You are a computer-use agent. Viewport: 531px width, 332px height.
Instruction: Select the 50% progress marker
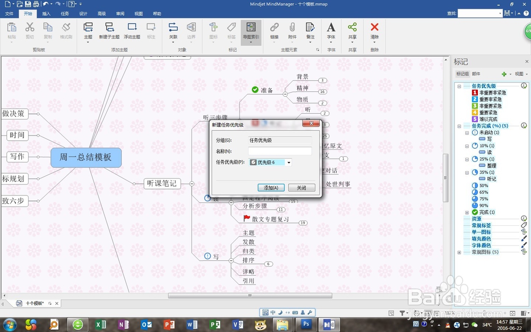(480, 185)
